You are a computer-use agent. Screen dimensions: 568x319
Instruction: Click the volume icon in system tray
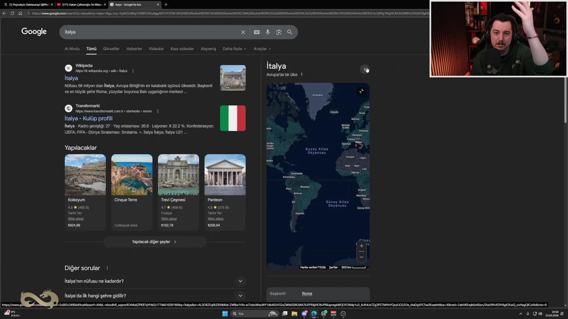click(x=540, y=314)
